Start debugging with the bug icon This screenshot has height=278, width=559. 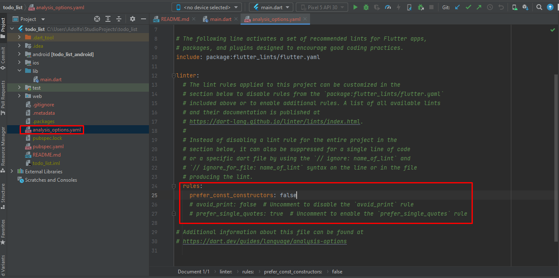pos(366,7)
